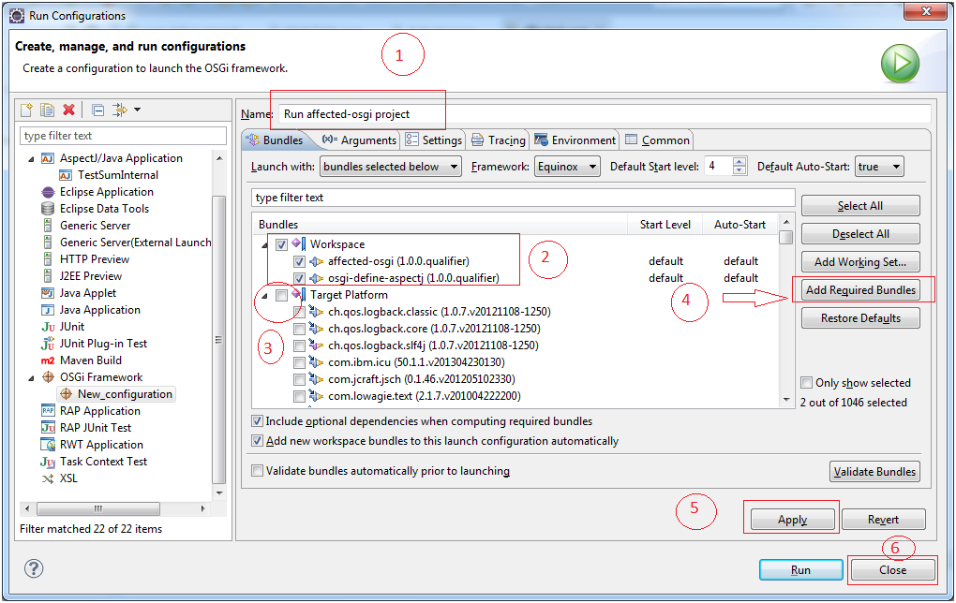This screenshot has width=956, height=603.
Task: Collapse the Target Platform node
Action: pos(264,296)
